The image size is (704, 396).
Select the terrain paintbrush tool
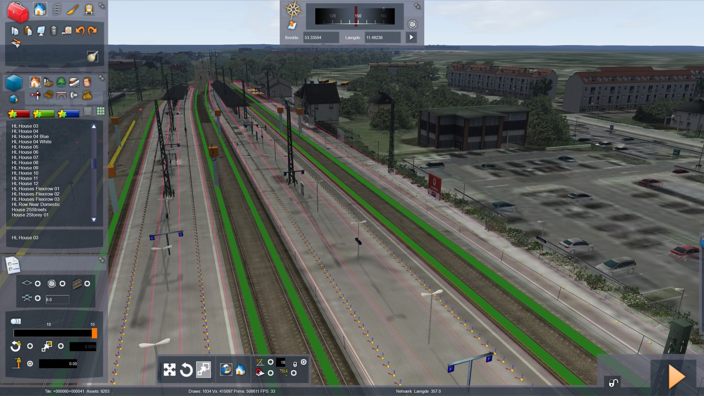73,9
